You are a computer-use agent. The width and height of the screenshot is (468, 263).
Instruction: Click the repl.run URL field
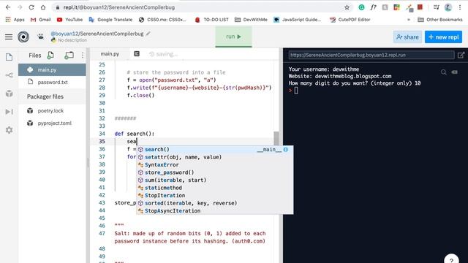click(371, 55)
